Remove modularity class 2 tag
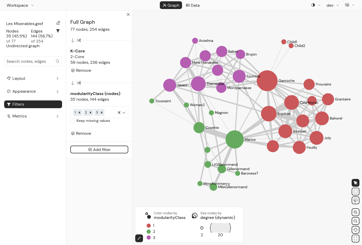This screenshot has height=245, width=362. coord(90,113)
